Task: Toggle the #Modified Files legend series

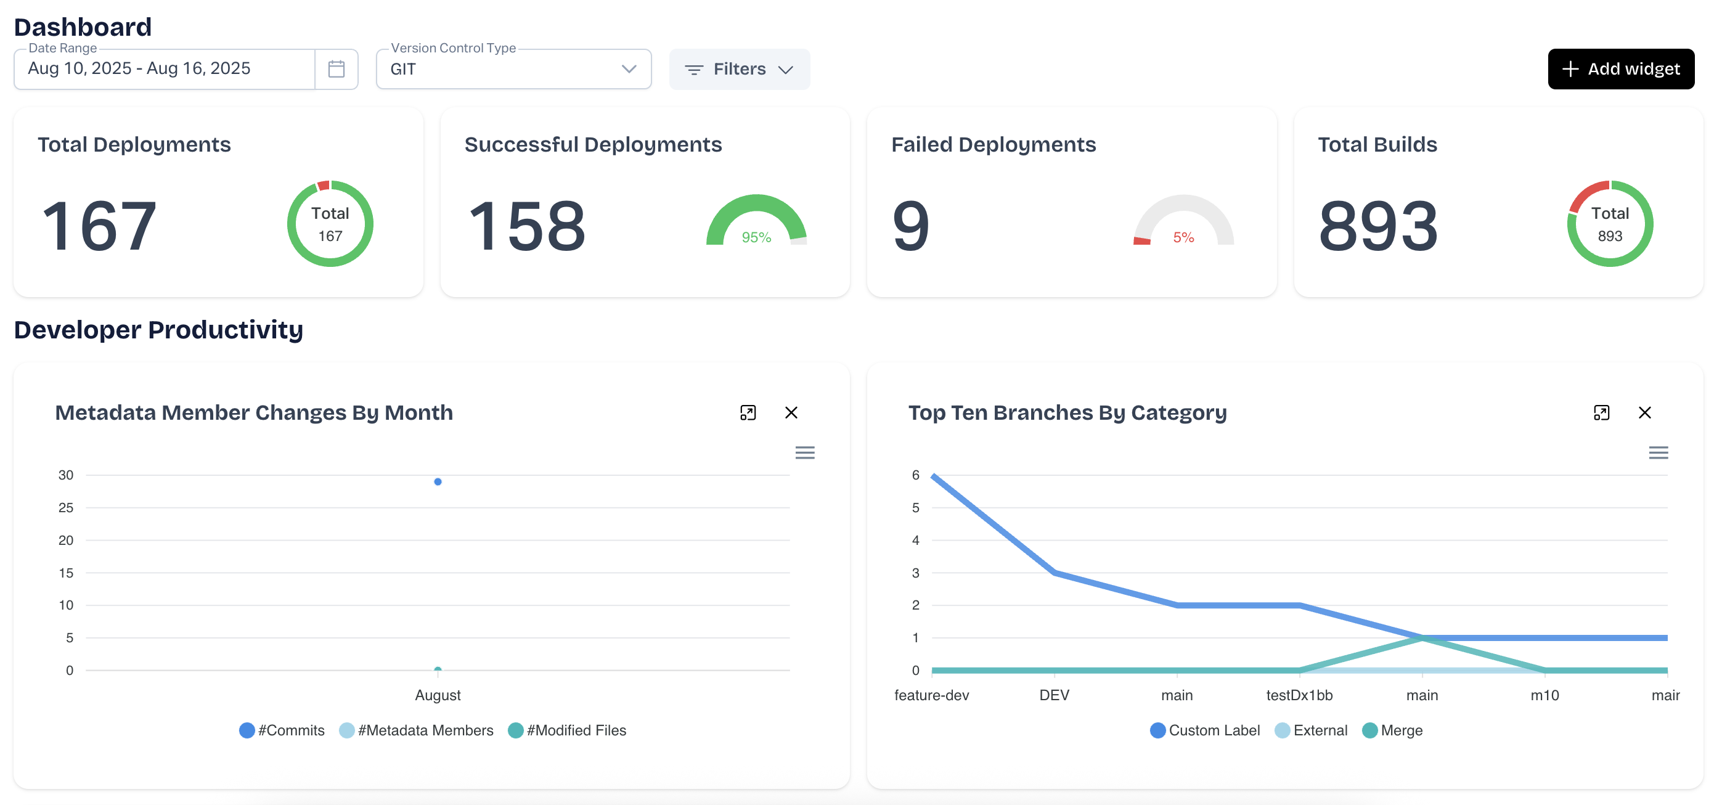Action: point(568,730)
